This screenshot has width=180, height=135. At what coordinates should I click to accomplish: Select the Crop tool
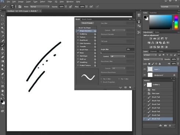pos(3,32)
